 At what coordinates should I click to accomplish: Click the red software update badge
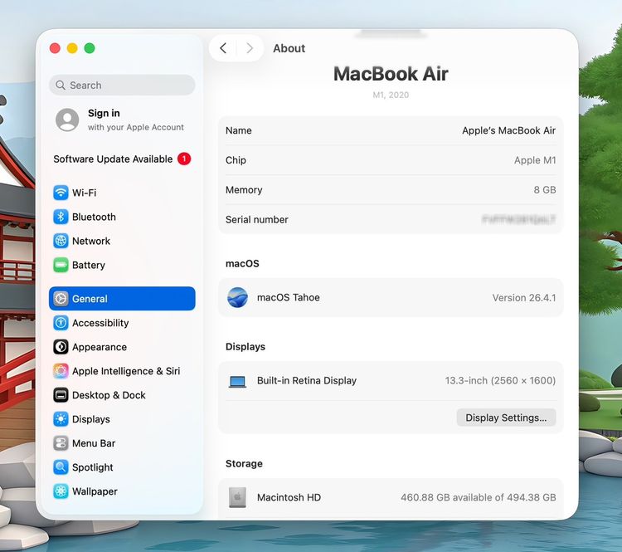pos(184,159)
